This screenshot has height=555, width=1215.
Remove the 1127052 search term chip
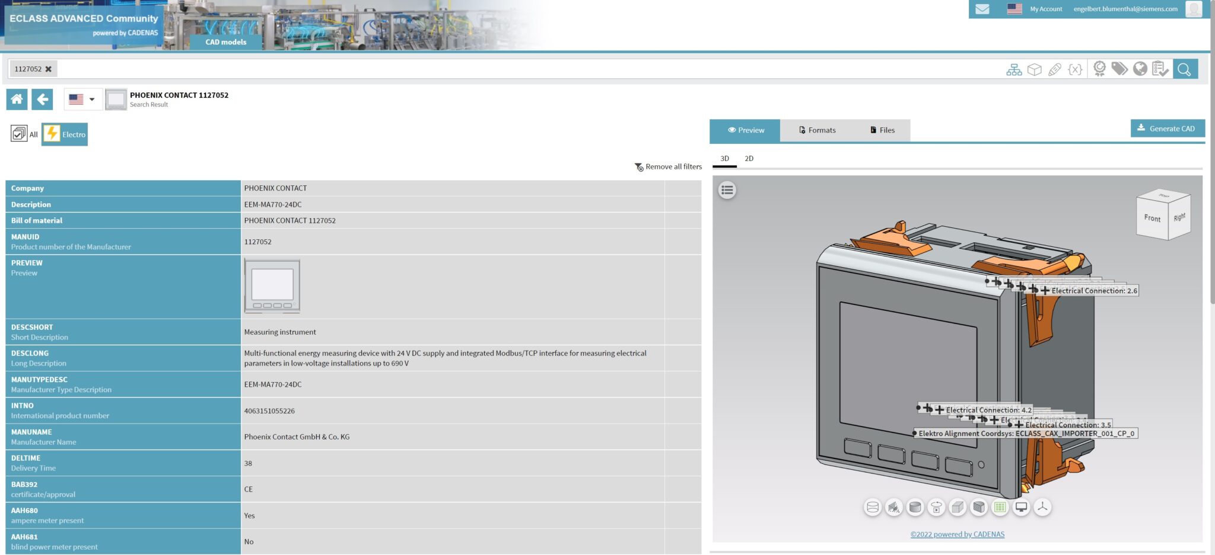(49, 69)
